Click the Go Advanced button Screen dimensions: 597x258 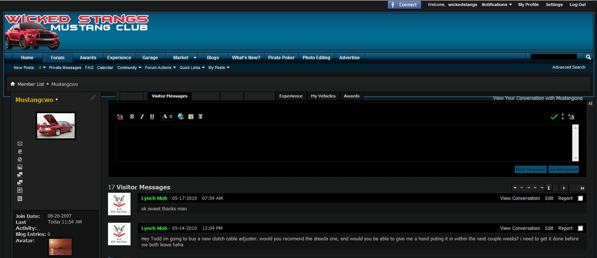563,169
